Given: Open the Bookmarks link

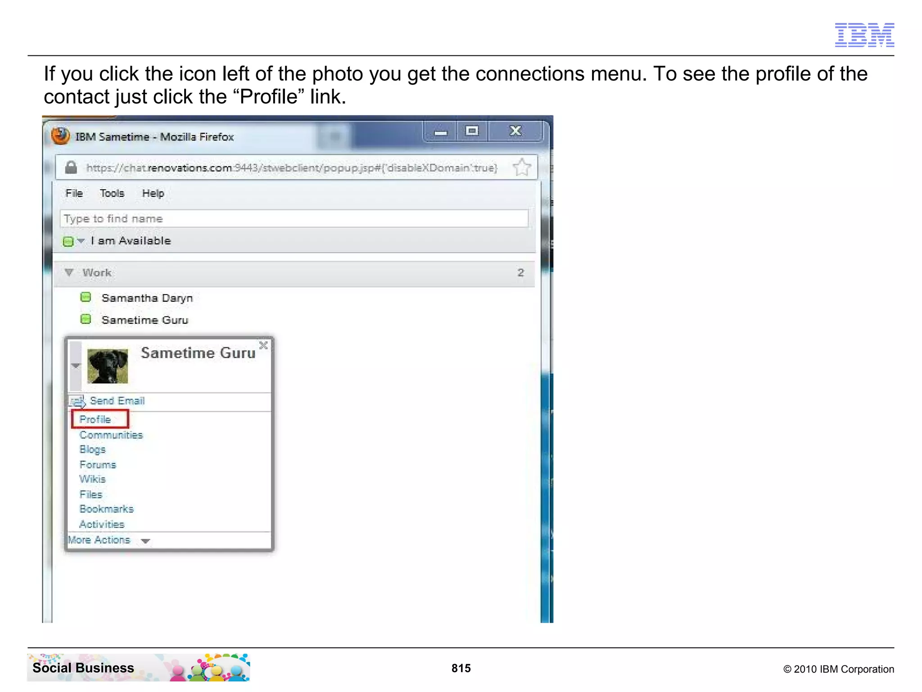Looking at the screenshot, I should (x=107, y=509).
